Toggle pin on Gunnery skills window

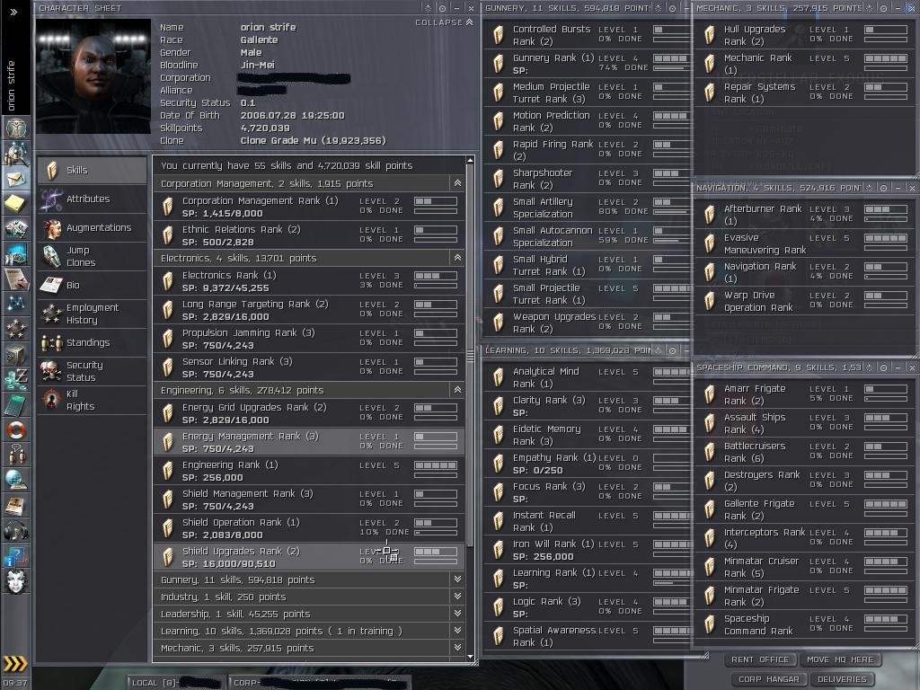[658, 8]
